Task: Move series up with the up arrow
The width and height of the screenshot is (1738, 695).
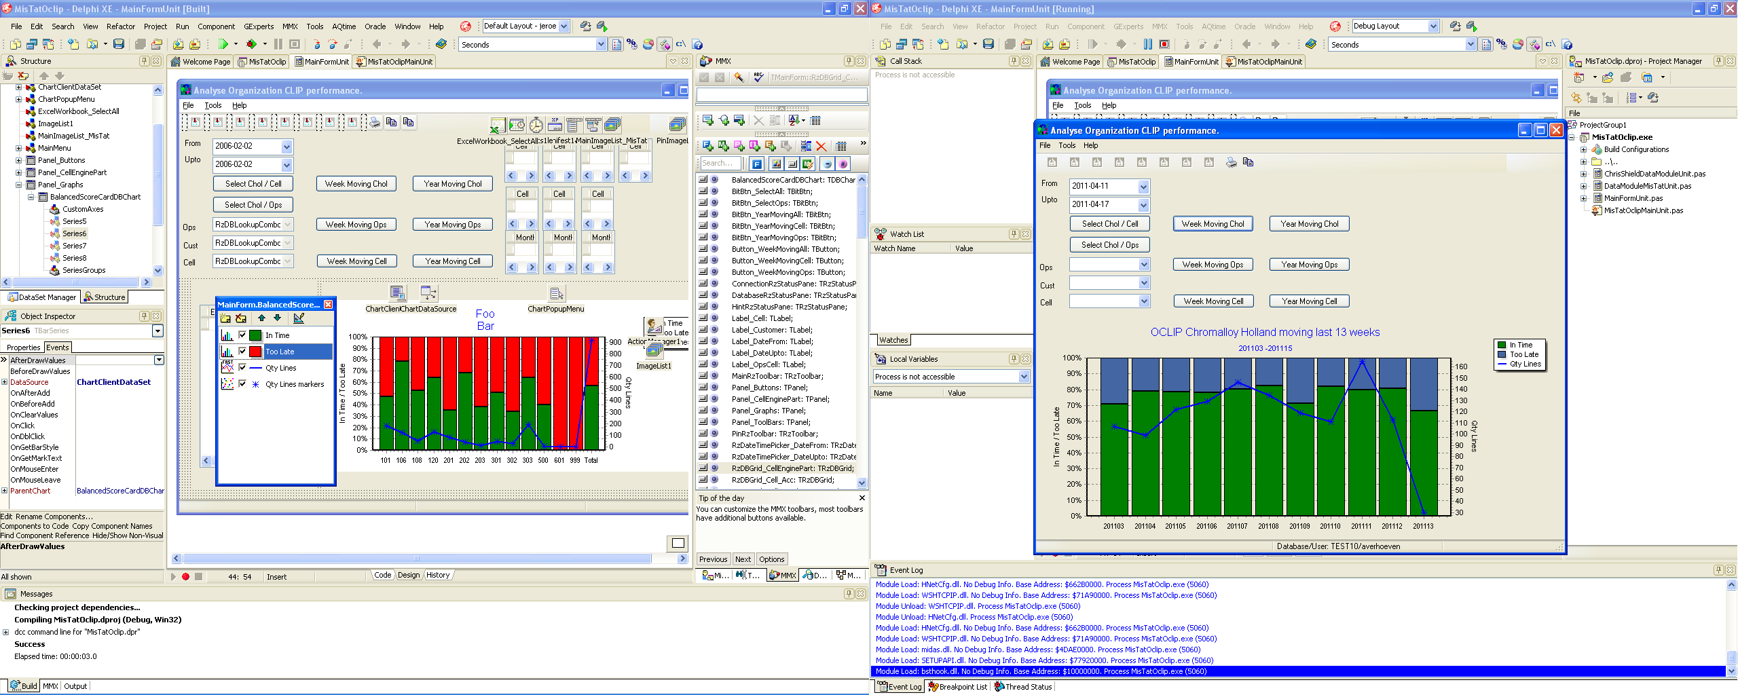Action: 261,318
